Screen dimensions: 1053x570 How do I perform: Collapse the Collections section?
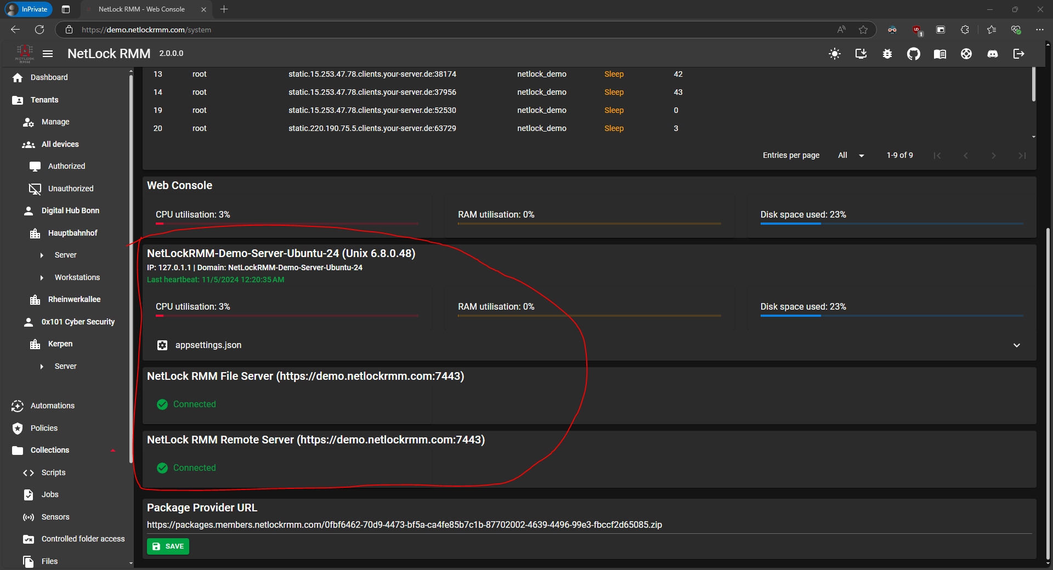coord(112,450)
